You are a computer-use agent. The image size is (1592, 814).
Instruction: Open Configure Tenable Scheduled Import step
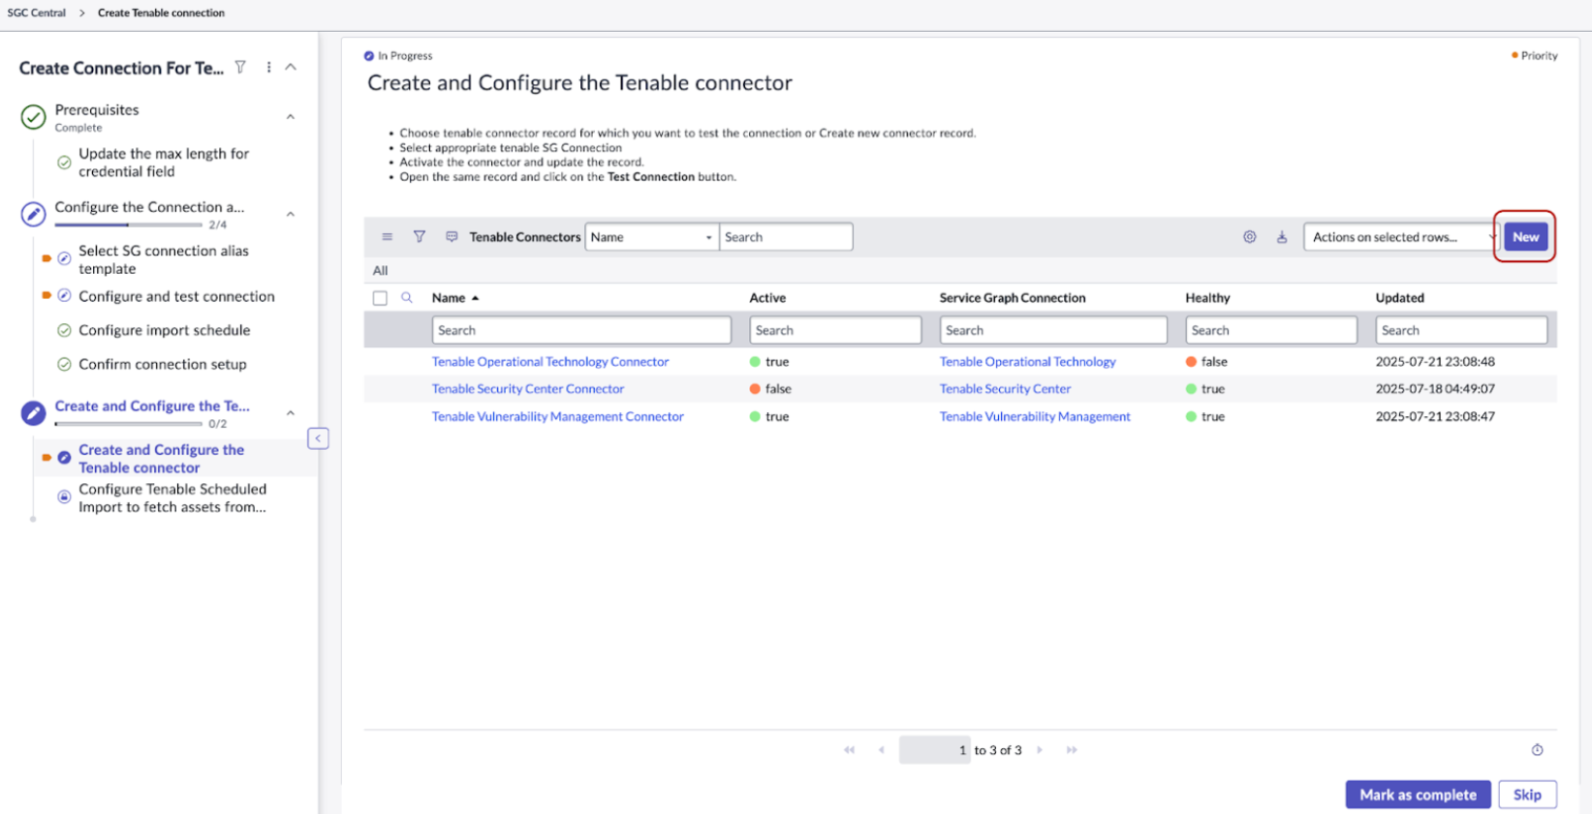point(172,498)
